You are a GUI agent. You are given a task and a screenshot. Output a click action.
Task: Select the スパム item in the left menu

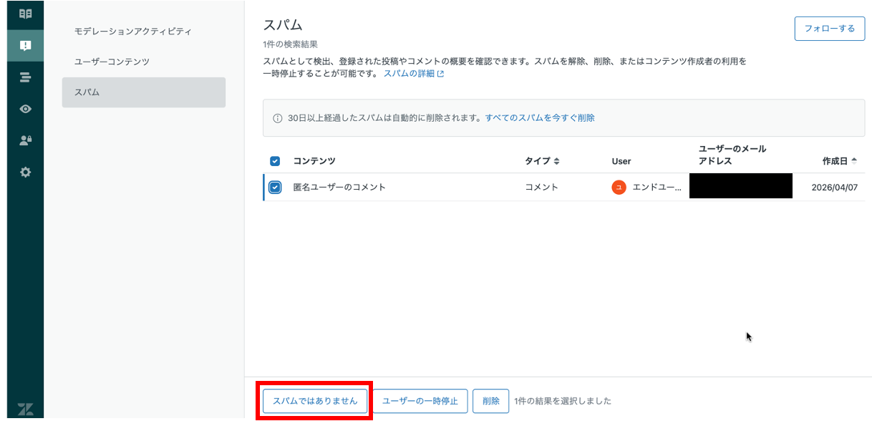pos(144,92)
